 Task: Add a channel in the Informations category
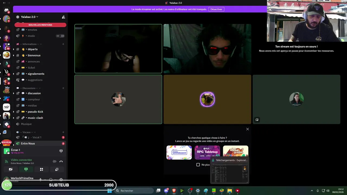[63, 44]
